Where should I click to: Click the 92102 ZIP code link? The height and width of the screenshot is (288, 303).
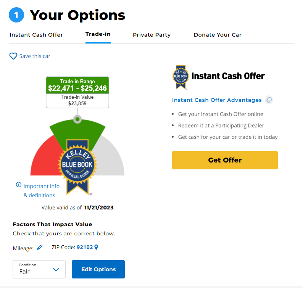click(x=85, y=247)
